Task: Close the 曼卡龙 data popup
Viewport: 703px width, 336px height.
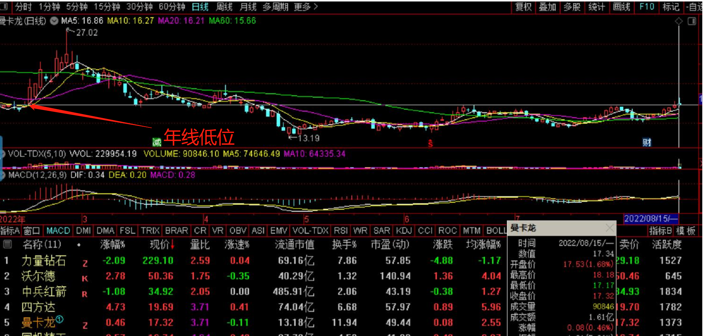Action: [x=609, y=228]
